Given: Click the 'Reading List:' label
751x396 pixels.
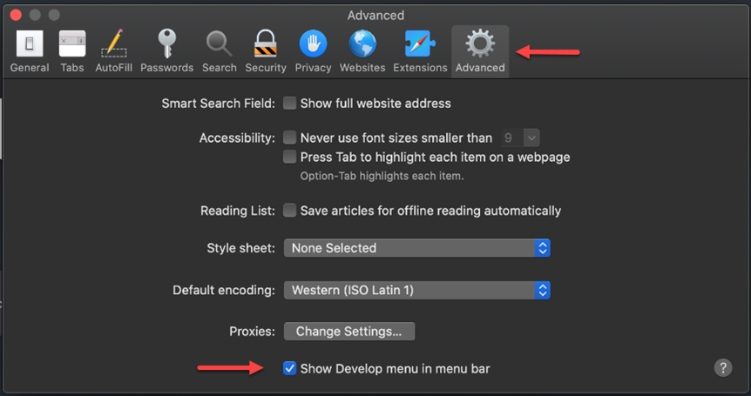Looking at the screenshot, I should coord(238,211).
